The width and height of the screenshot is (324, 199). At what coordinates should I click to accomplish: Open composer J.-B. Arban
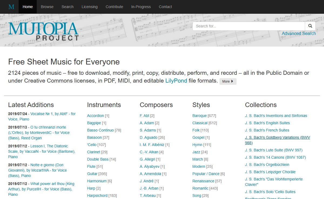149,188
